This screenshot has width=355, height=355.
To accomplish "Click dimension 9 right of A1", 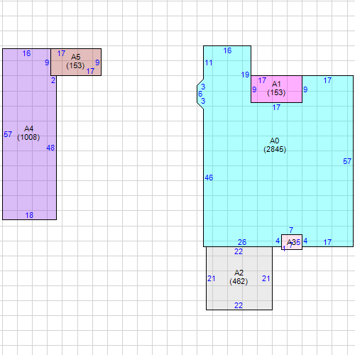I will [x=305, y=89].
